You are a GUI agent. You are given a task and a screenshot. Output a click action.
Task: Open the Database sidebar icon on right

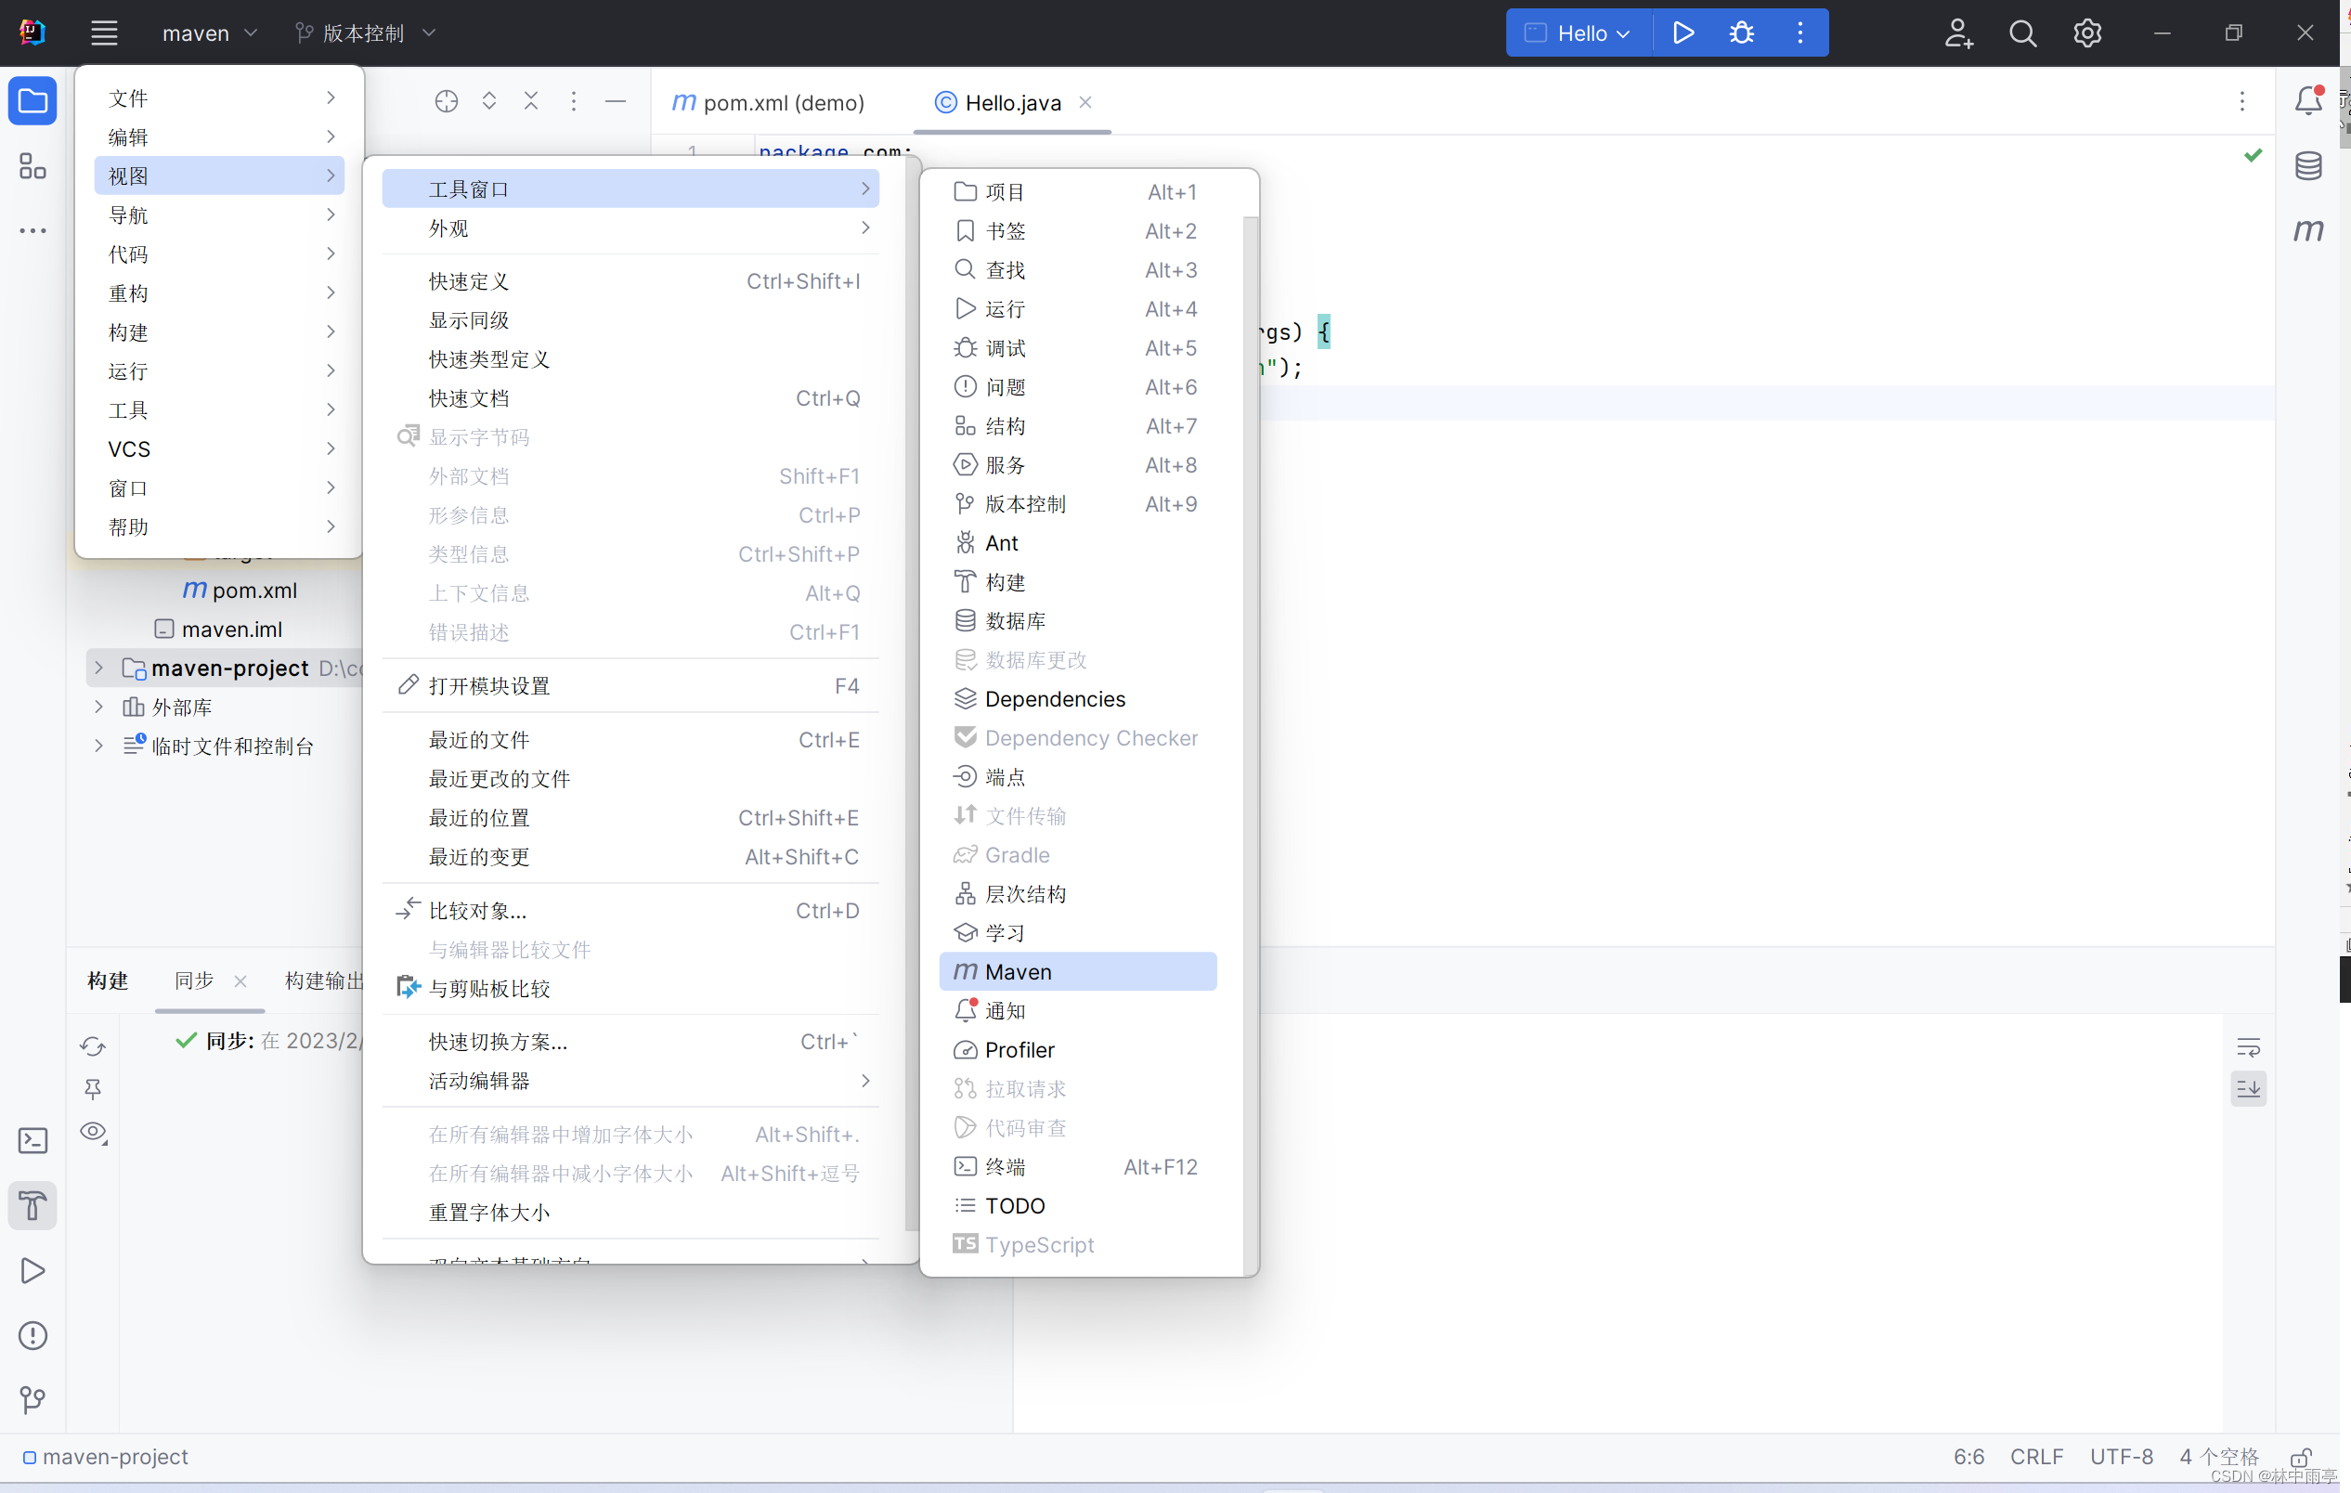tap(2309, 166)
